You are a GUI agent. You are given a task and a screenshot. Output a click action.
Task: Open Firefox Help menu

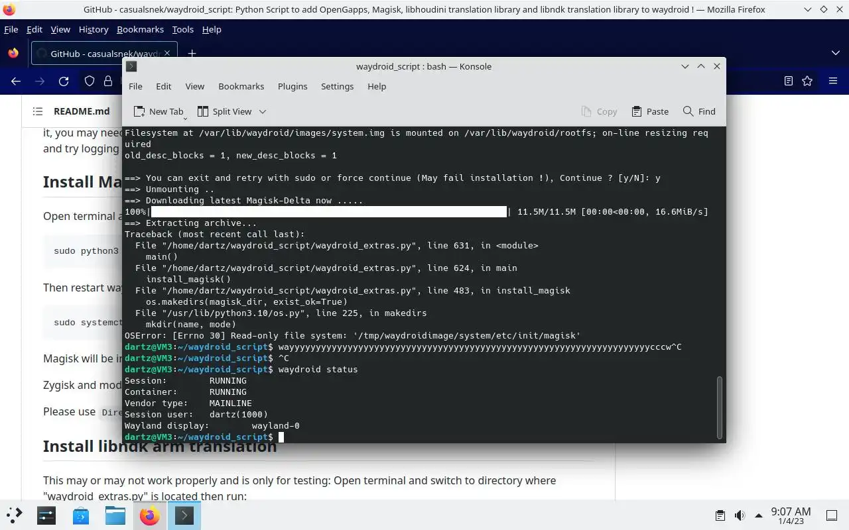click(212, 29)
